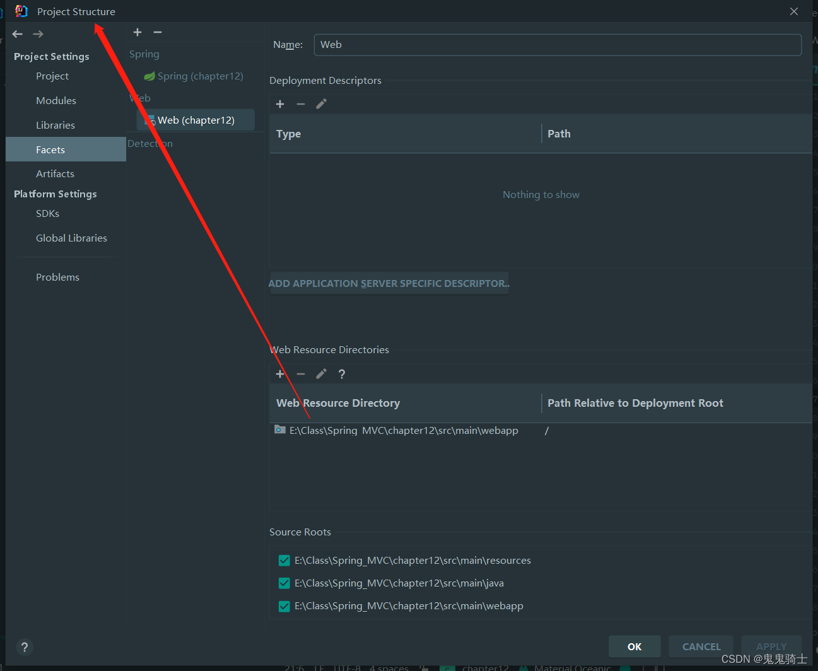The height and width of the screenshot is (671, 818).
Task: Click the facet Name input field
Action: point(558,45)
